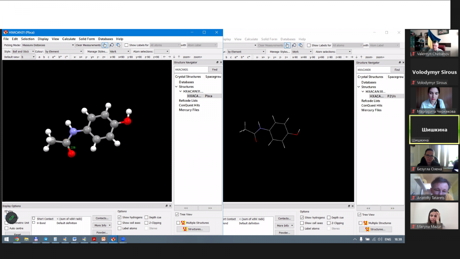Screen dimensions: 460x259
Task: Collapse the Structures node in HXACAN31 navigator
Action: click(176, 87)
